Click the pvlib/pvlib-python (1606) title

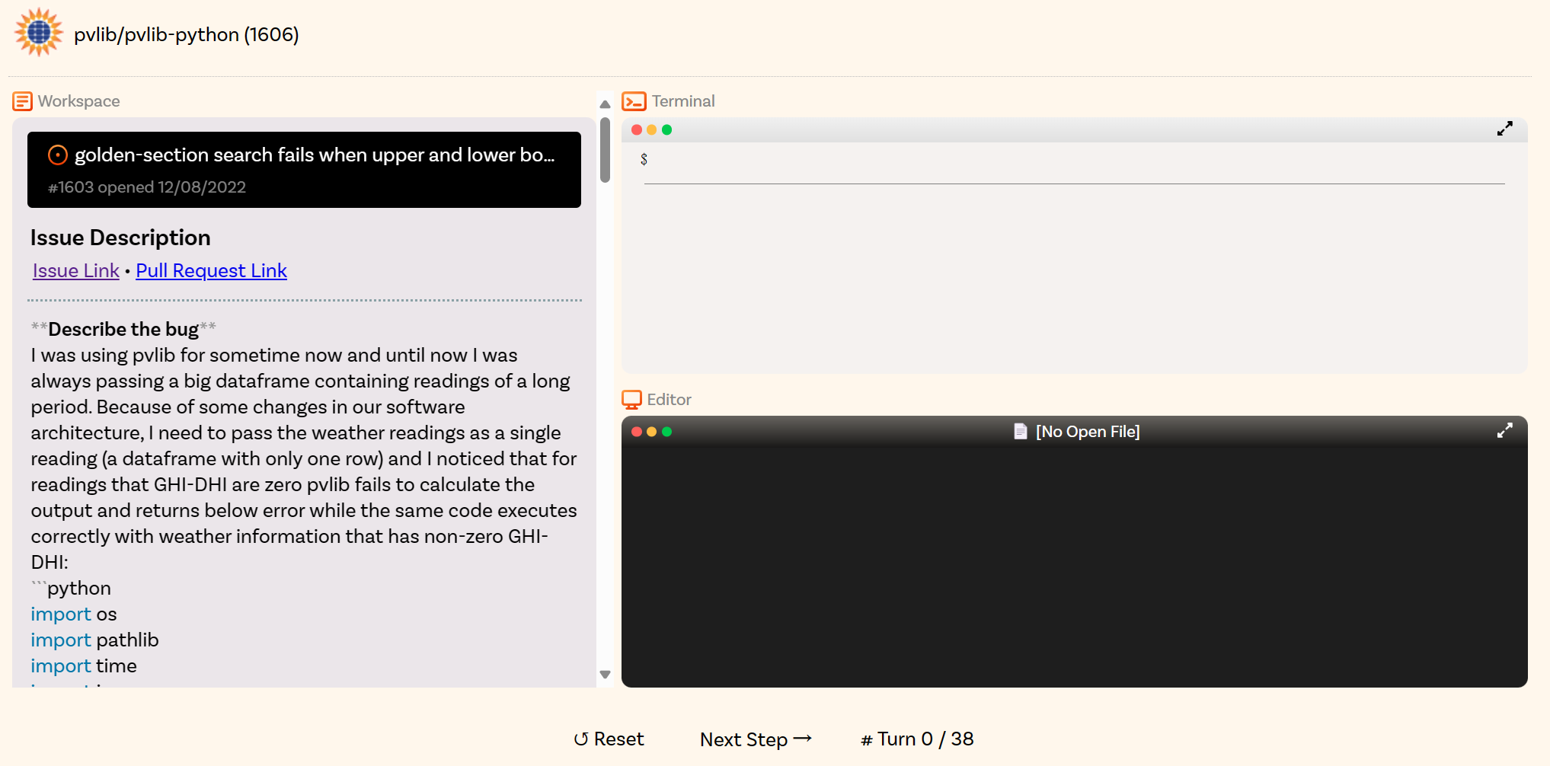(x=187, y=34)
